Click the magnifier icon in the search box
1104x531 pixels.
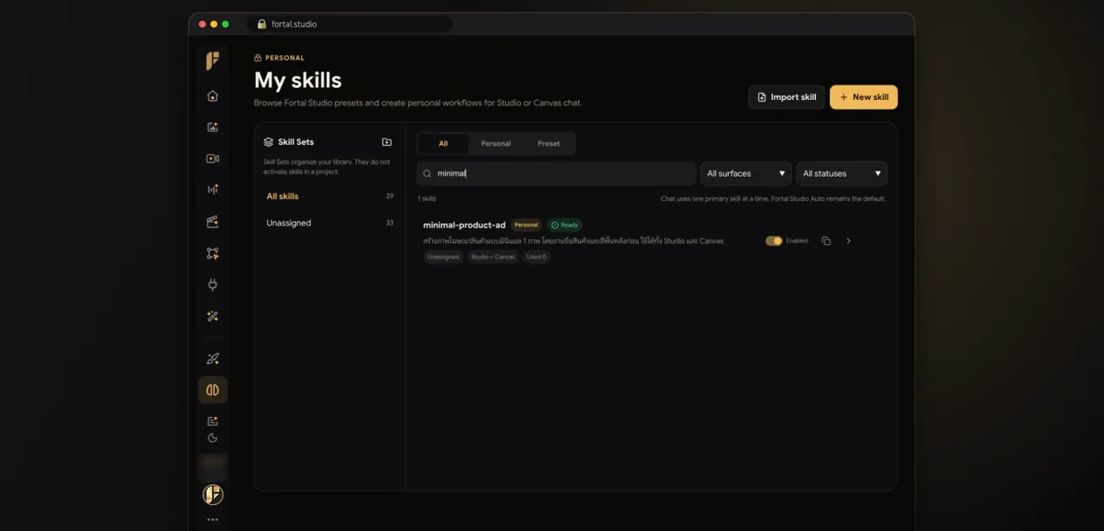(x=427, y=173)
